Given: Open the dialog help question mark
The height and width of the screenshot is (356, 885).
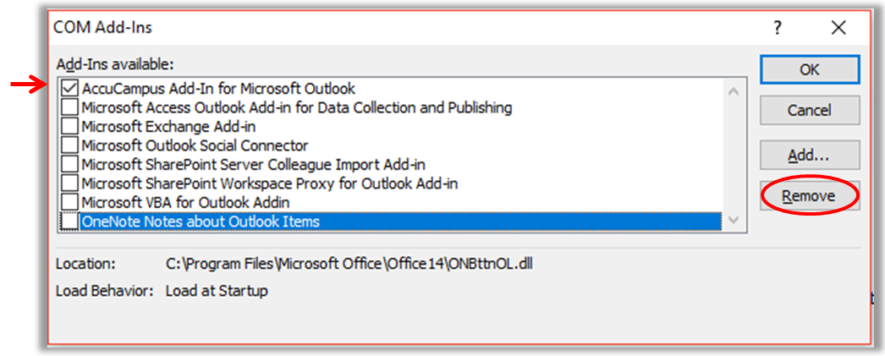Looking at the screenshot, I should click(x=778, y=27).
